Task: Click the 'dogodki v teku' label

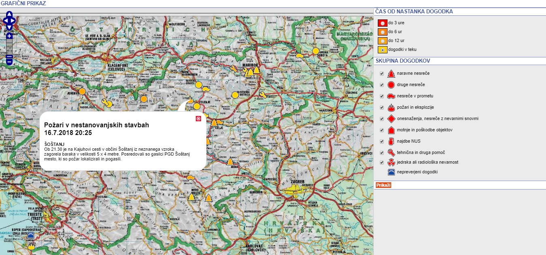Action: (x=402, y=50)
